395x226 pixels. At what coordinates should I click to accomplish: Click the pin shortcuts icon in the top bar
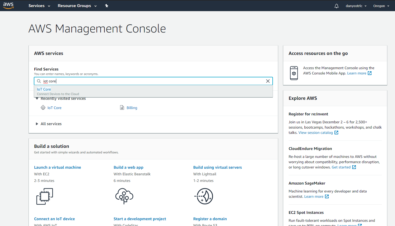click(x=107, y=6)
